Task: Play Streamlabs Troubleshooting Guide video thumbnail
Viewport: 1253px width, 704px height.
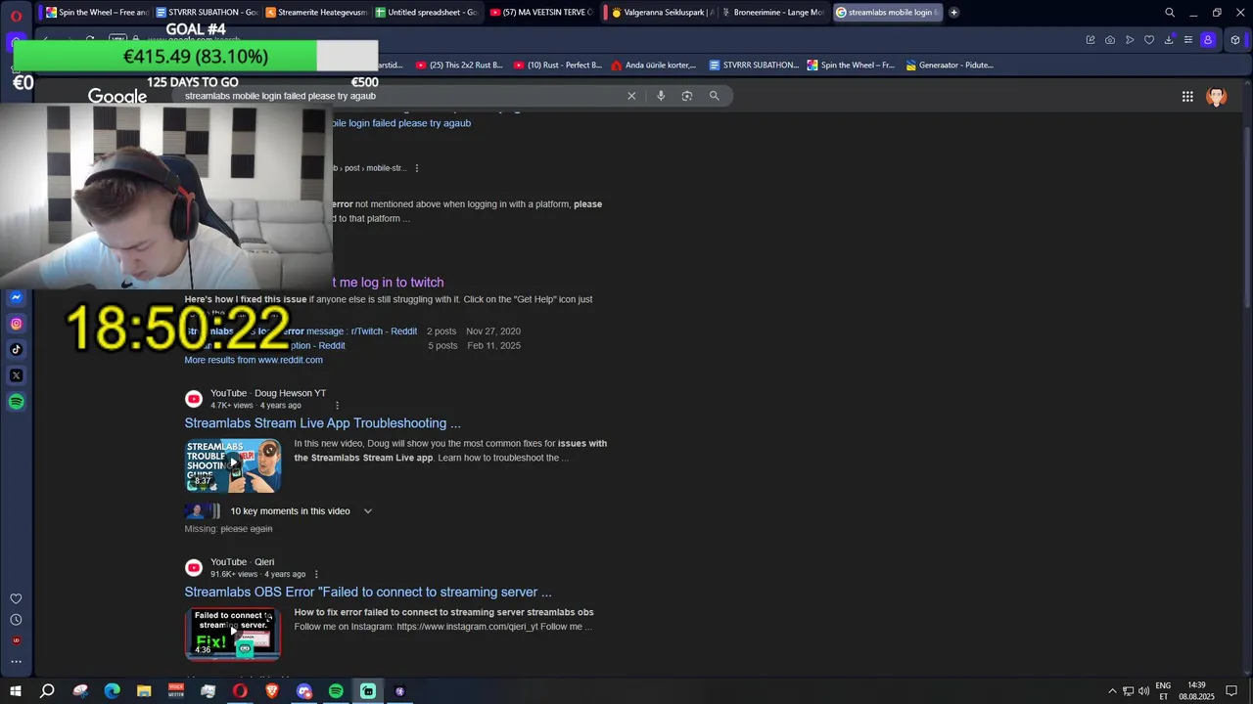Action: (233, 465)
